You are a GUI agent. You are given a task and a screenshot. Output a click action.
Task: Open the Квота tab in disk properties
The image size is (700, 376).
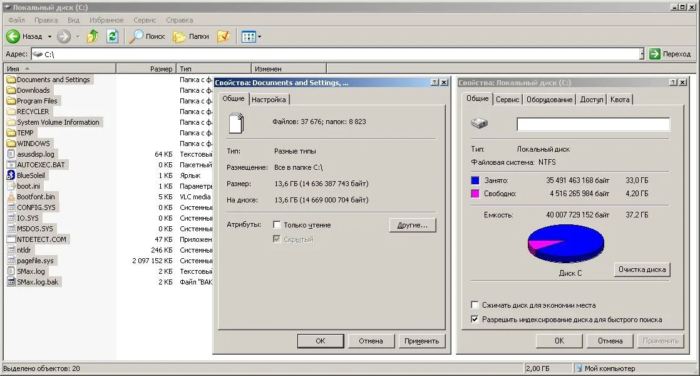(620, 100)
